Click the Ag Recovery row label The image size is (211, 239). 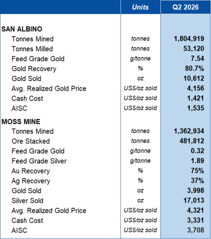pos(31,181)
